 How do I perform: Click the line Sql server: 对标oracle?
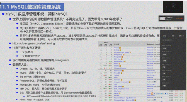coord(32,77)
